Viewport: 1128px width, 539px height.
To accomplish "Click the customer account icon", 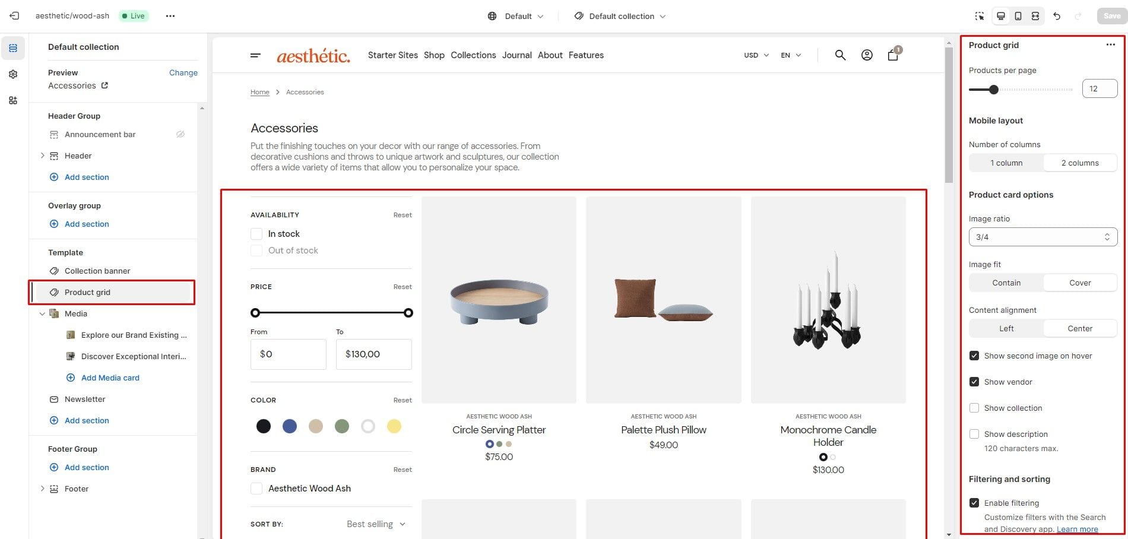I will pyautogui.click(x=867, y=55).
